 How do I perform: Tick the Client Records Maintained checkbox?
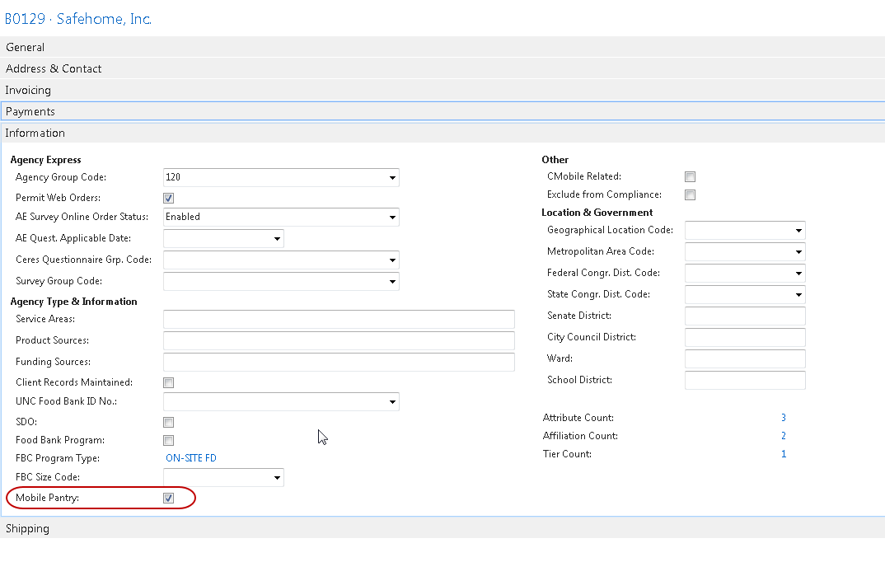point(169,383)
